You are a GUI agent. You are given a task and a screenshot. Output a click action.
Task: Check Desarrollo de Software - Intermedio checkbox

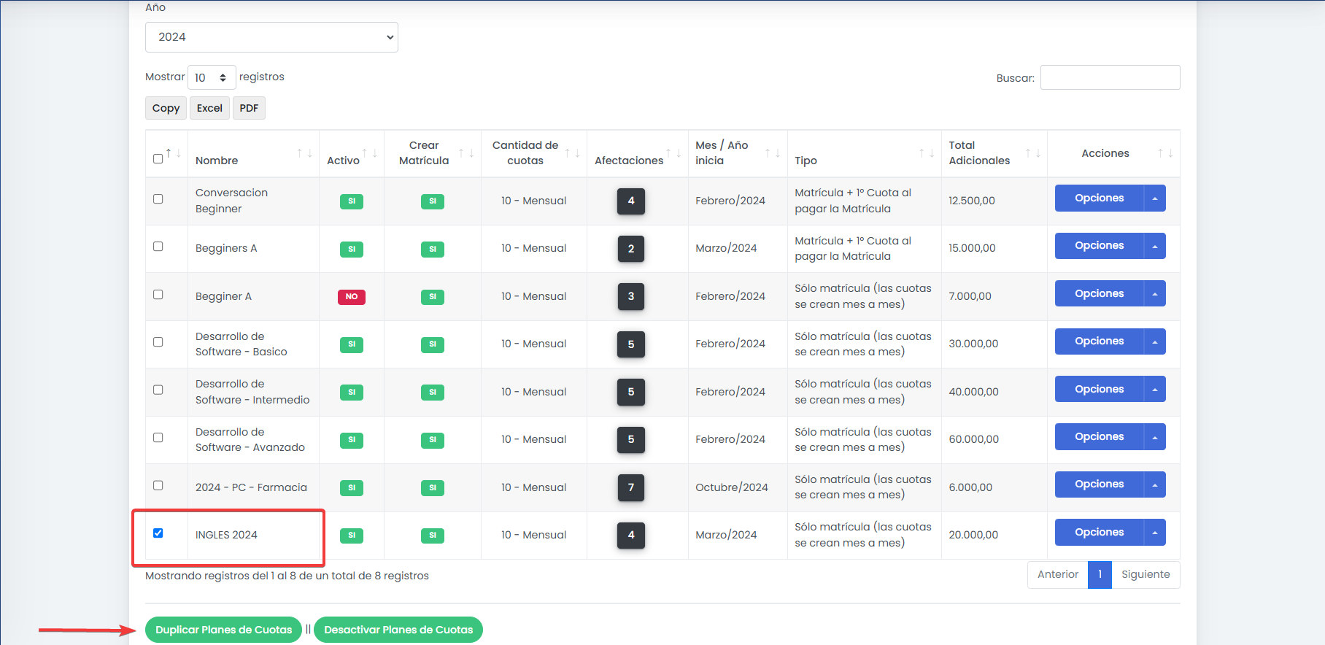(158, 390)
